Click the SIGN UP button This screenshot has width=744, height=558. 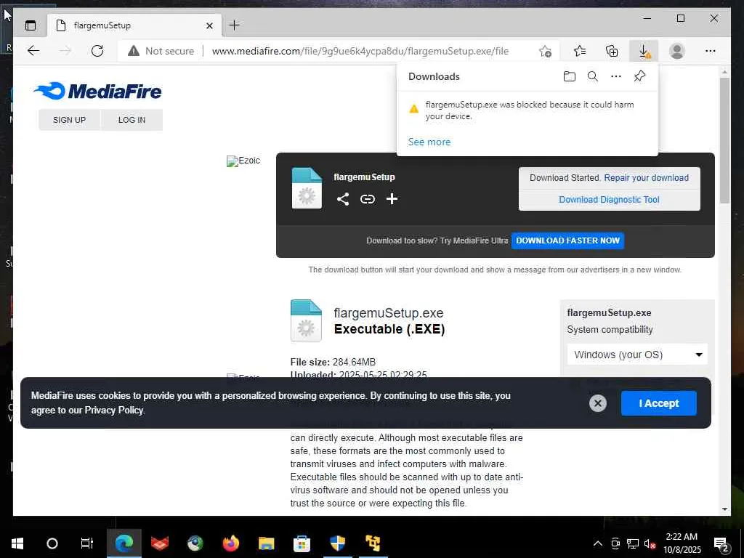69,120
